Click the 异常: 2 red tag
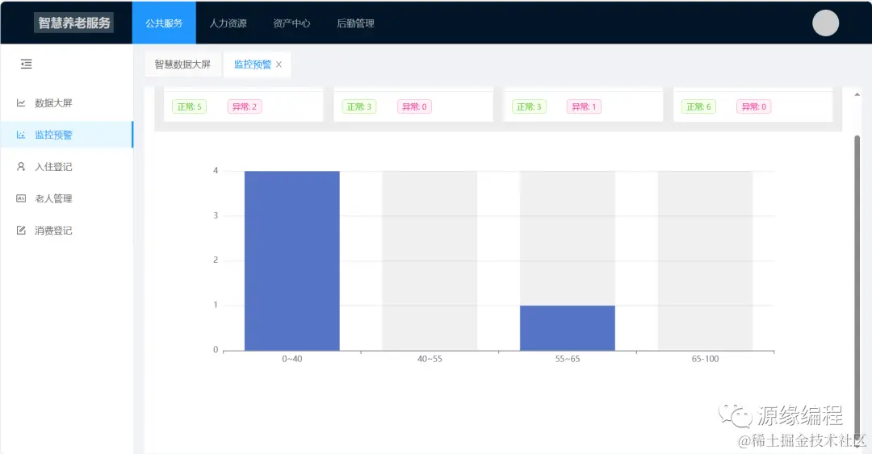The width and height of the screenshot is (872, 454). (245, 106)
